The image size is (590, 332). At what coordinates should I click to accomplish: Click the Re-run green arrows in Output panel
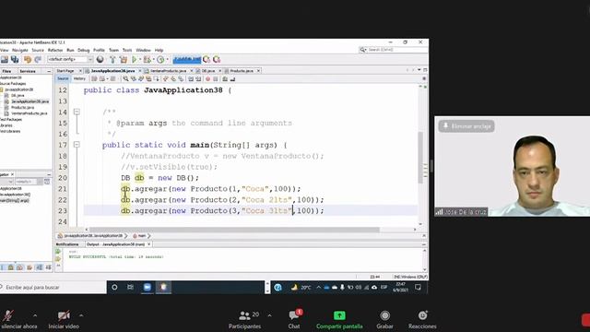(x=58, y=252)
